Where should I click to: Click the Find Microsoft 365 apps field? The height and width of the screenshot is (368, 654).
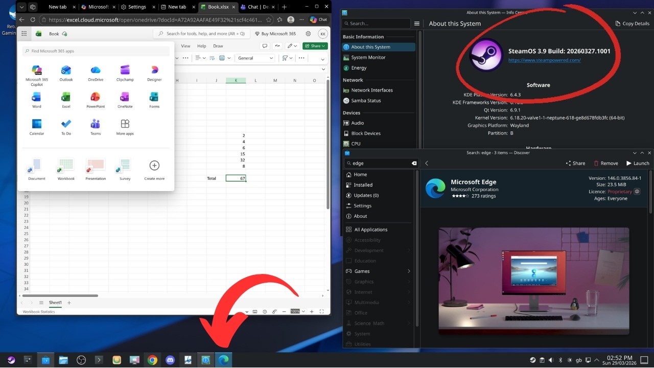(x=96, y=51)
